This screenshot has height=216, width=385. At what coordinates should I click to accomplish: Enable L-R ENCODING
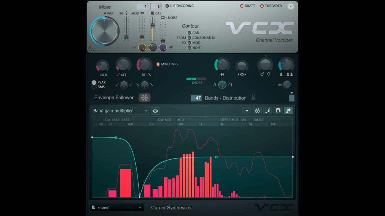(x=179, y=6)
